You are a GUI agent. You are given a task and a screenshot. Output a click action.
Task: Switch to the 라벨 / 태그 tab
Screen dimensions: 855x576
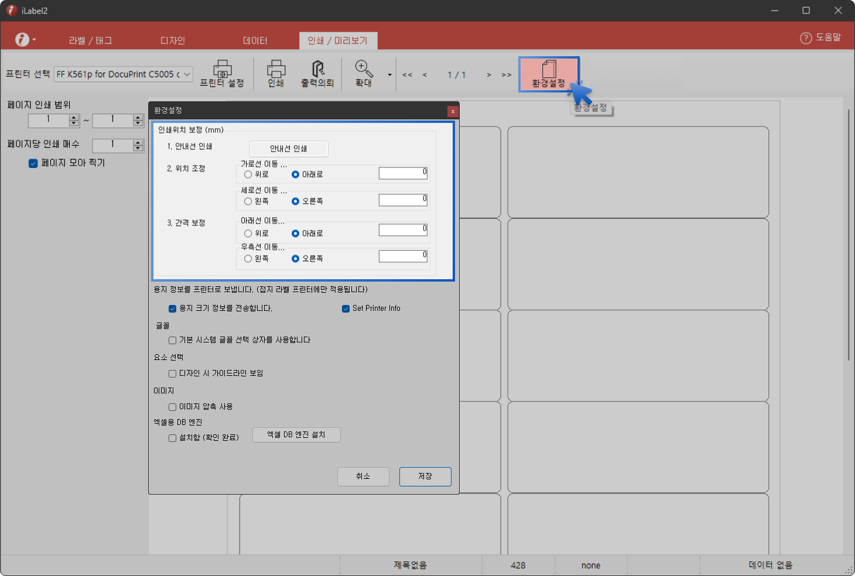point(91,40)
